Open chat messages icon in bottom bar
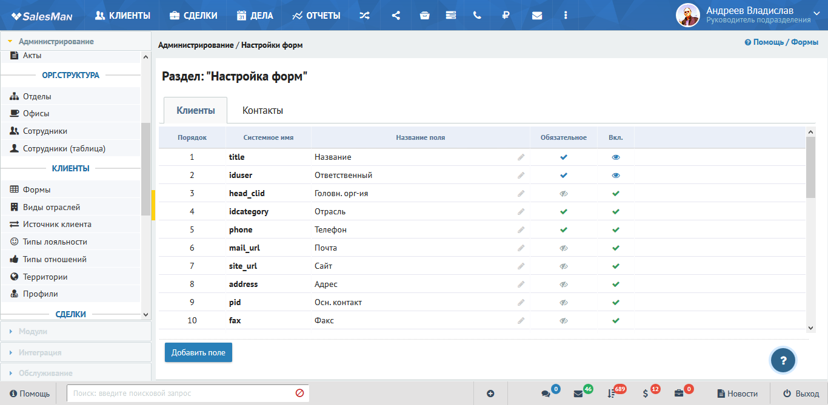This screenshot has height=405, width=828. tap(546, 393)
